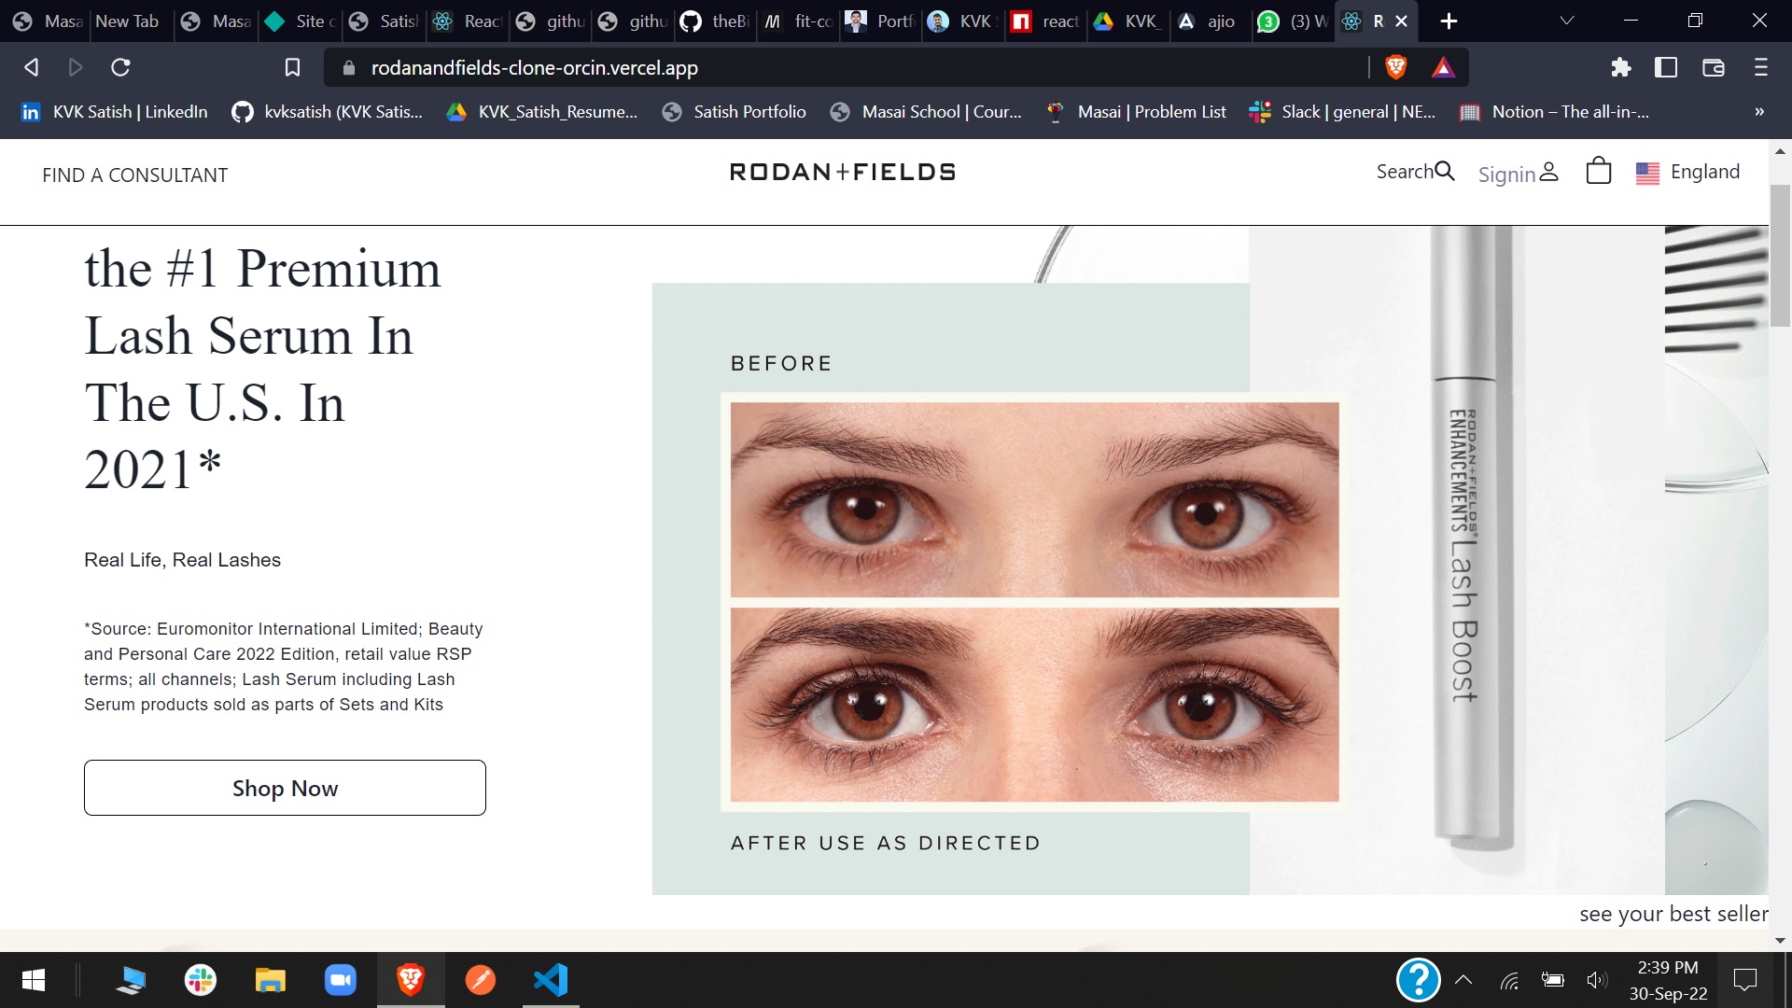Image resolution: width=1792 pixels, height=1008 pixels.
Task: Click see your best seller text
Action: click(1673, 914)
